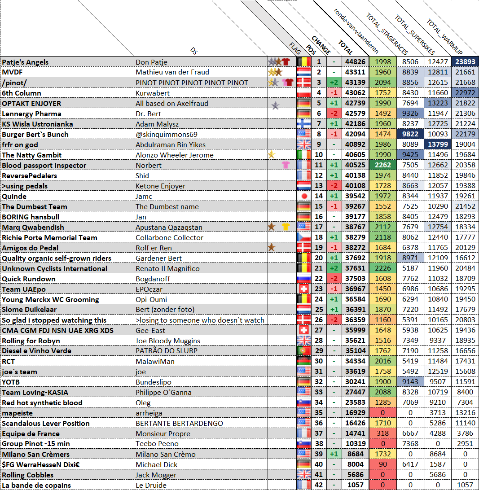Select the DS cell 'Collarbone Collector'
479x490 pixels.
click(x=201, y=237)
